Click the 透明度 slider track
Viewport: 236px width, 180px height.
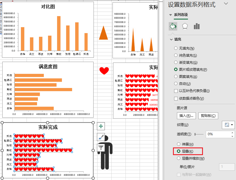199,134
